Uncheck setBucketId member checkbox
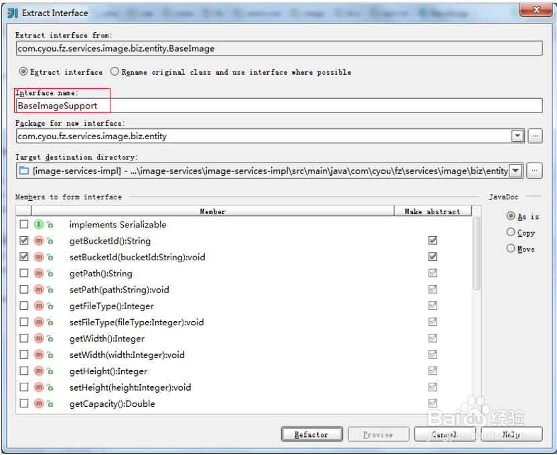Image resolution: width=557 pixels, height=455 pixels. point(24,256)
